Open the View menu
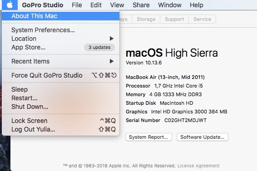 117,5
